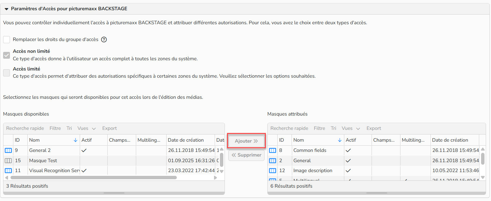The height and width of the screenshot is (201, 491).
Task: Click the 6 Résultats positifs status text
Action: (292, 186)
